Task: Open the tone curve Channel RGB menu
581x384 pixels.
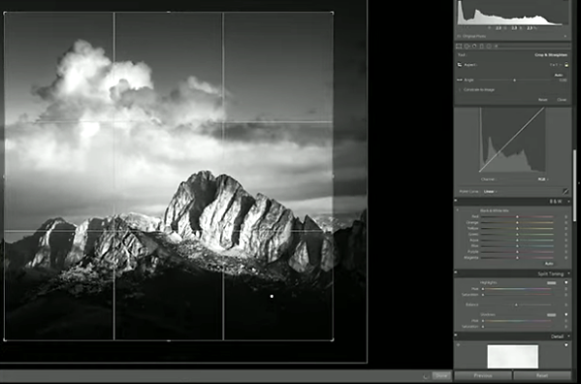Action: click(543, 179)
